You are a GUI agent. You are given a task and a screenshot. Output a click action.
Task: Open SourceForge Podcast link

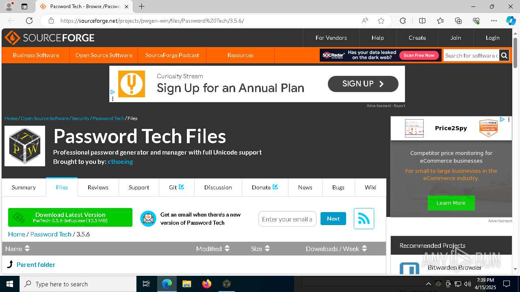click(x=172, y=55)
